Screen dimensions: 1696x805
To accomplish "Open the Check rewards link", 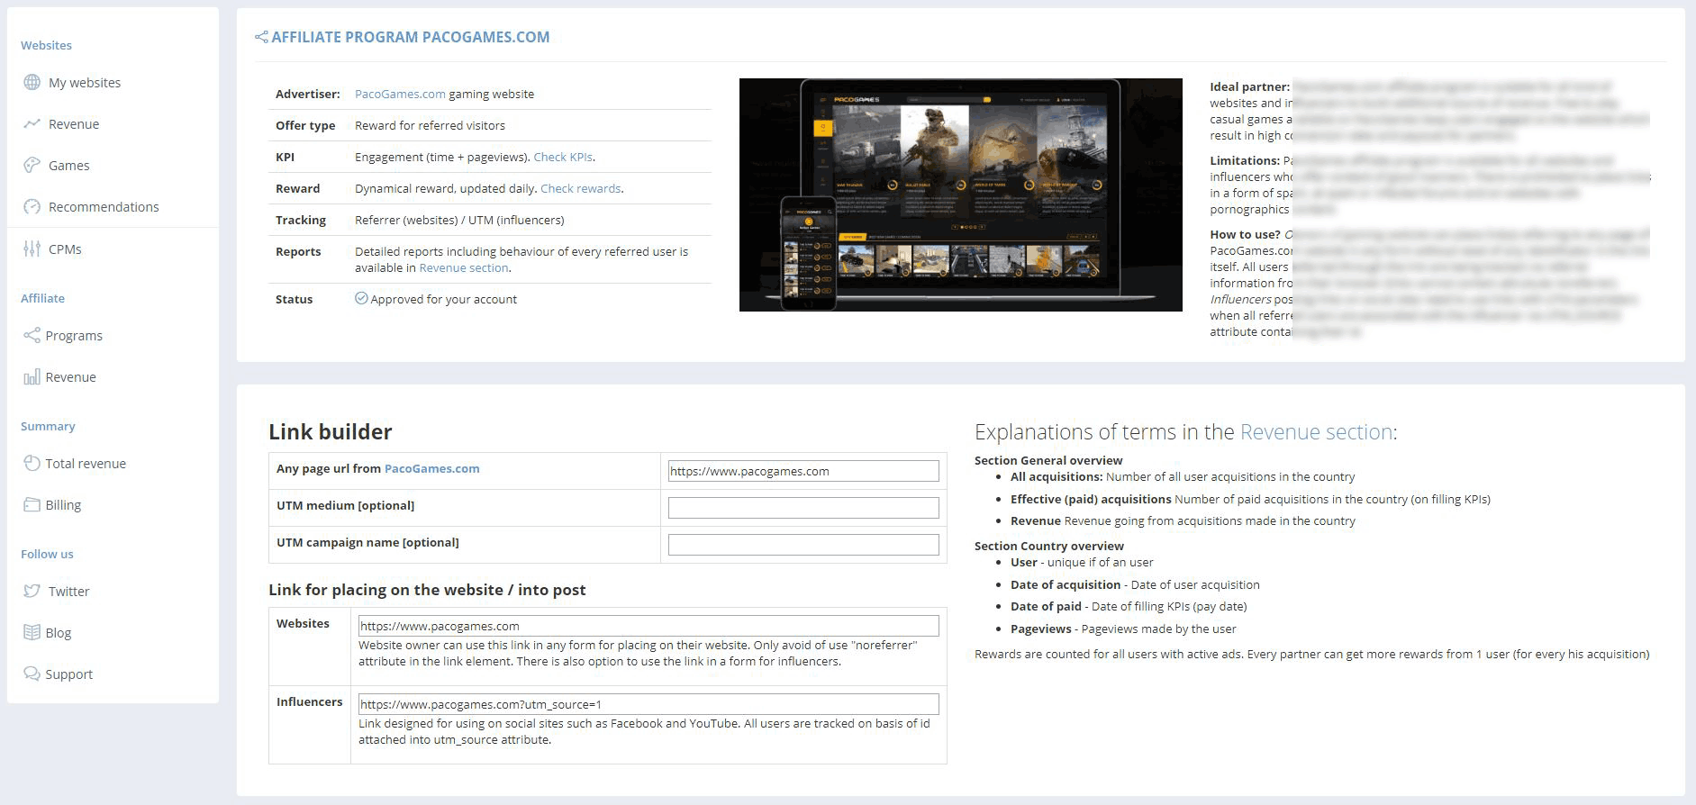I will tap(580, 188).
